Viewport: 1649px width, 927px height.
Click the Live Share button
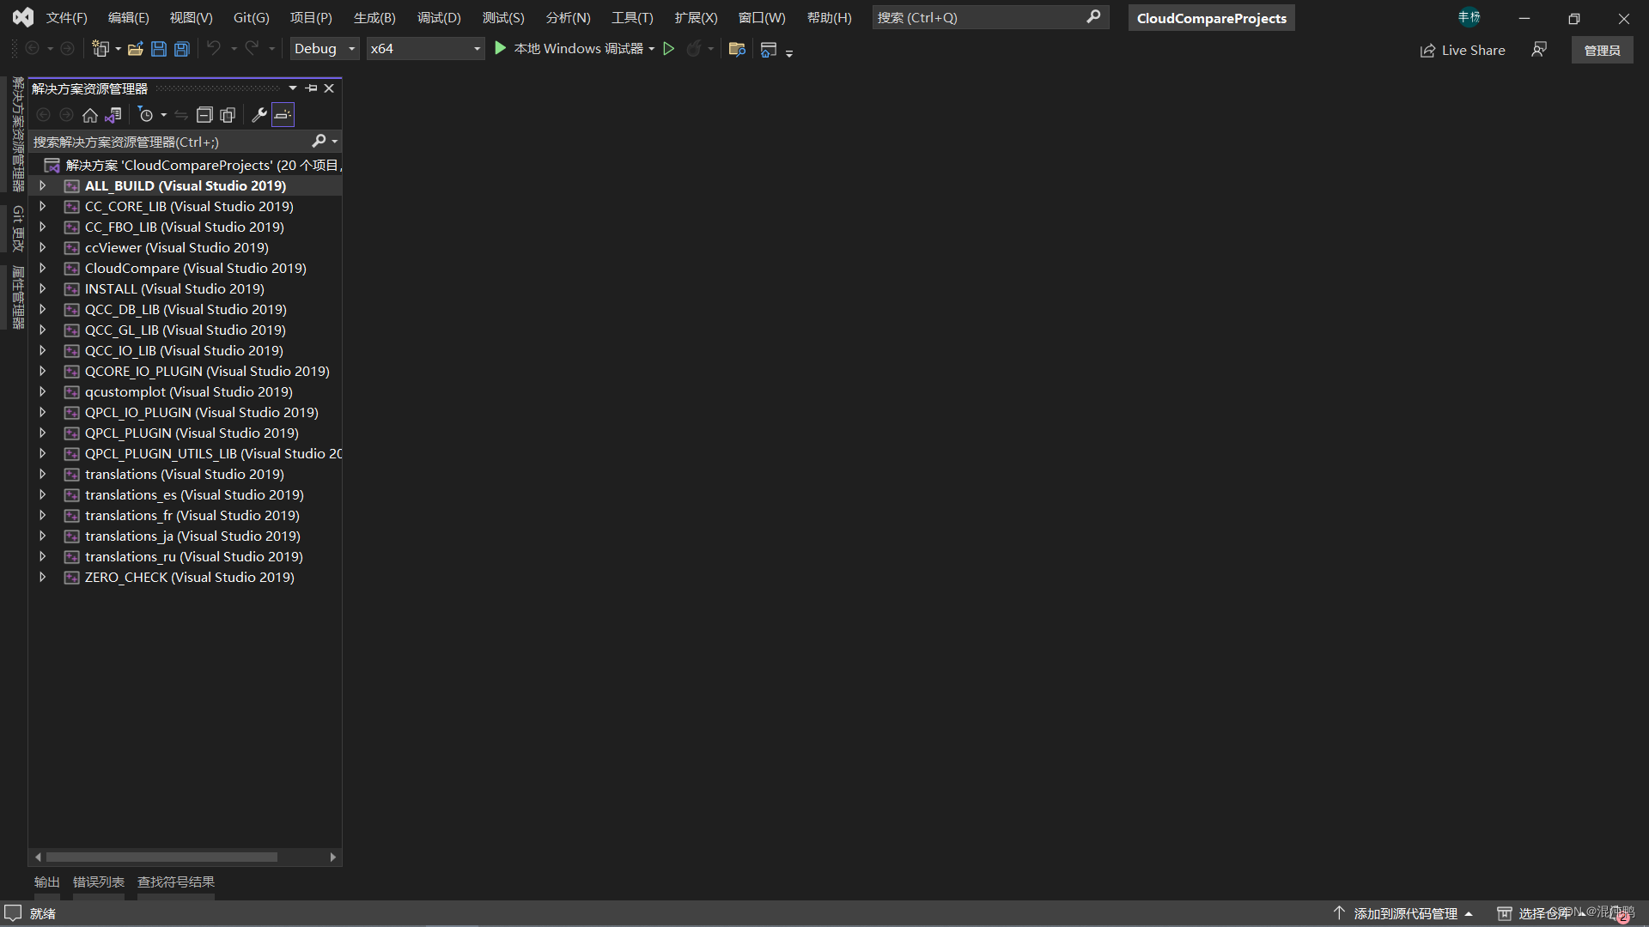[x=1463, y=50]
